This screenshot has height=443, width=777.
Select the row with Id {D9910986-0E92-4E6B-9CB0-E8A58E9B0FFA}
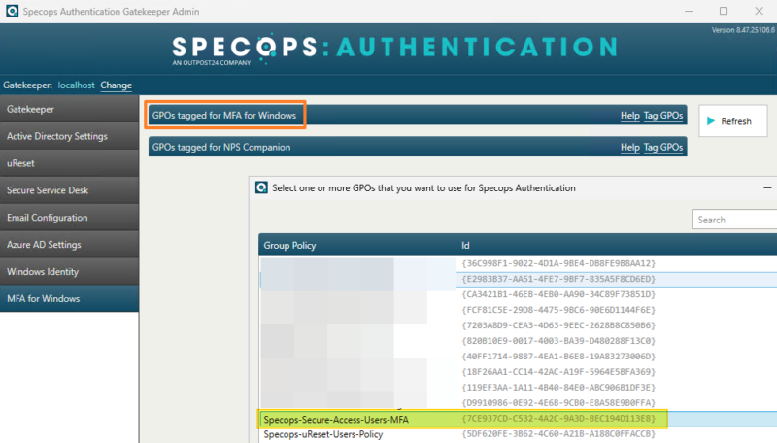[x=518, y=403]
